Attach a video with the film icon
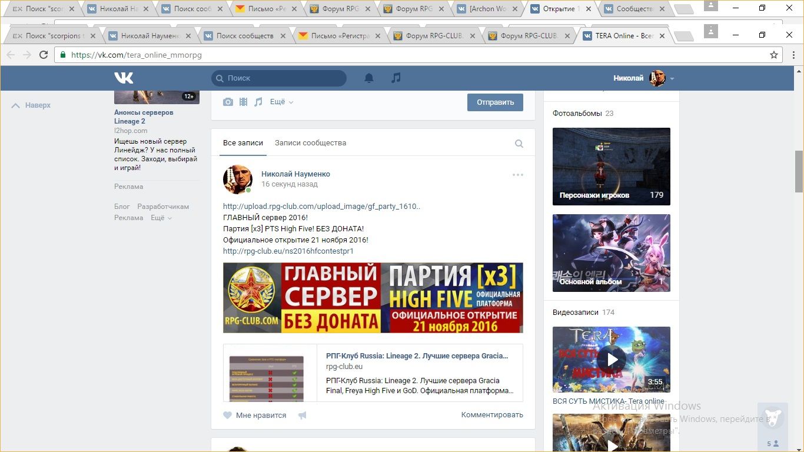The width and height of the screenshot is (804, 452). (243, 102)
